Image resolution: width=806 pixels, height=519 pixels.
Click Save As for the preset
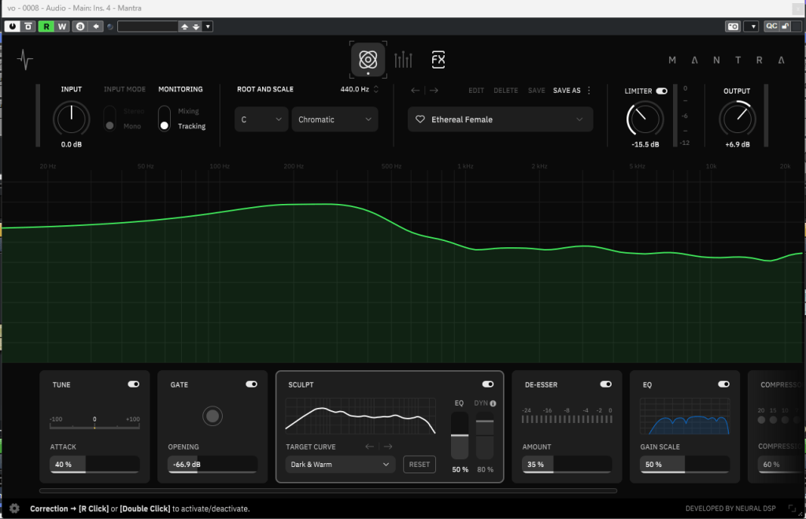tap(566, 91)
